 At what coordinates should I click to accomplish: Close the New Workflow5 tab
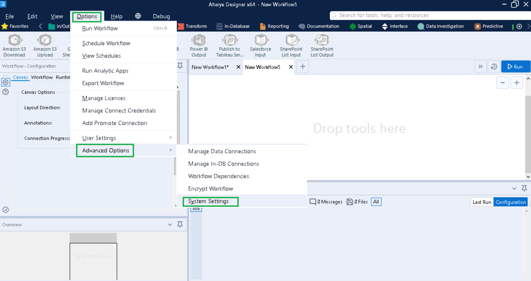[291, 67]
